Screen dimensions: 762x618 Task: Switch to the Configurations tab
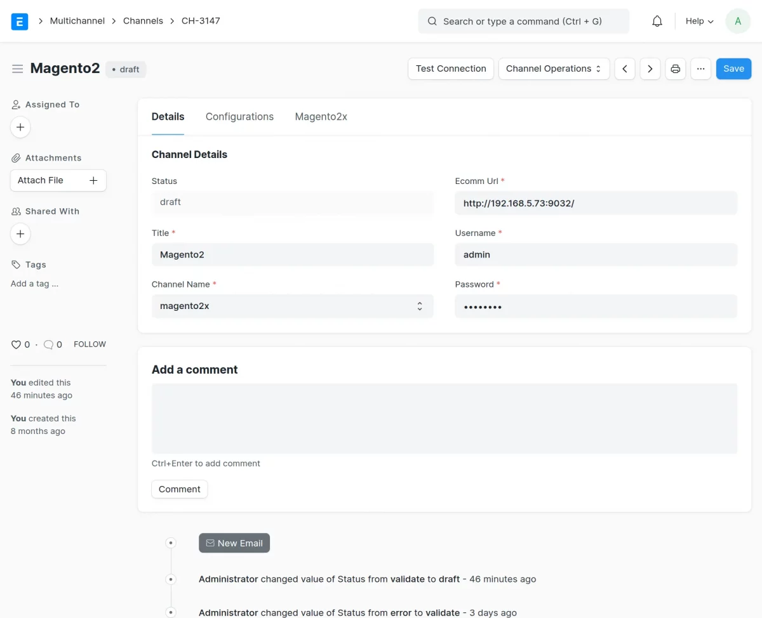[x=239, y=117]
